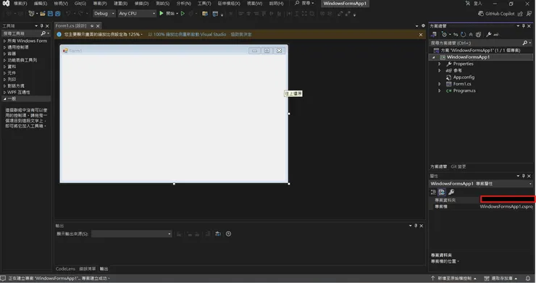Click Start Without Debugging hollow play icon

(183, 13)
